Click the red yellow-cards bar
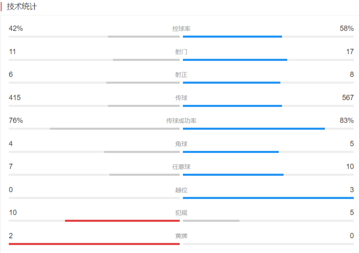359x253 pixels. click(x=94, y=244)
